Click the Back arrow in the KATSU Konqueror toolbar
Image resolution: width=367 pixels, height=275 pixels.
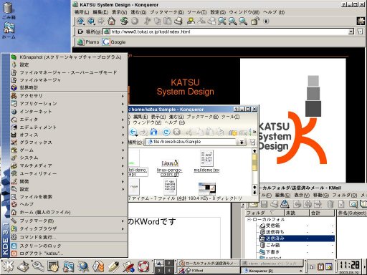91,21
